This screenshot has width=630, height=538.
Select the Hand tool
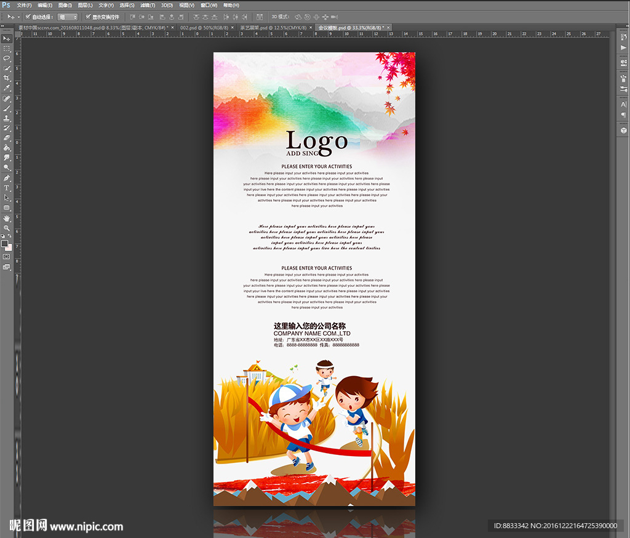coord(7,218)
